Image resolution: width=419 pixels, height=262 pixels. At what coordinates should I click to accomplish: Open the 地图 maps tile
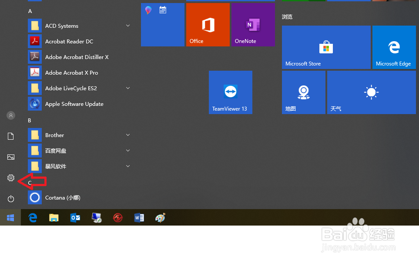(304, 92)
